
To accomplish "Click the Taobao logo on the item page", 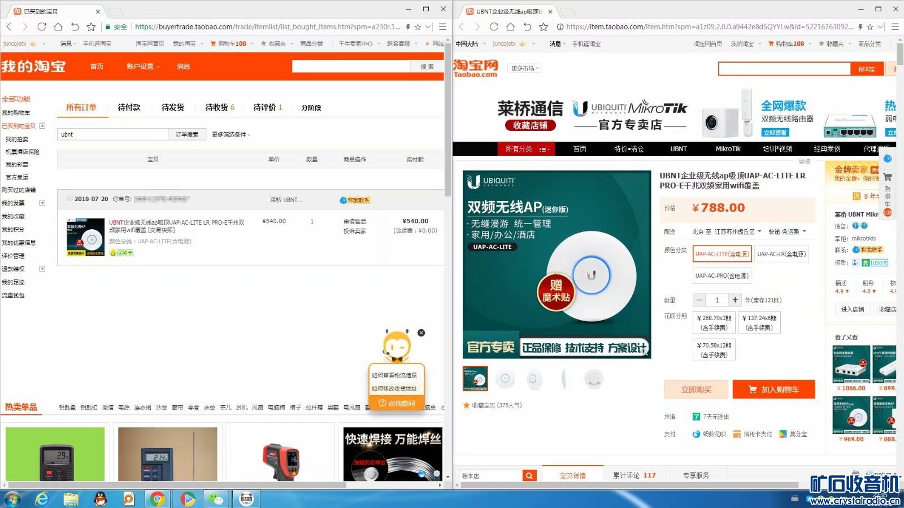I will coord(475,68).
